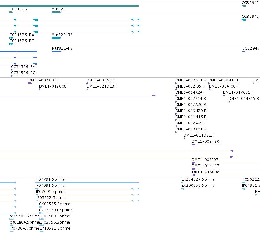Click the EK173704.5prime EST label

(x=56, y=210)
